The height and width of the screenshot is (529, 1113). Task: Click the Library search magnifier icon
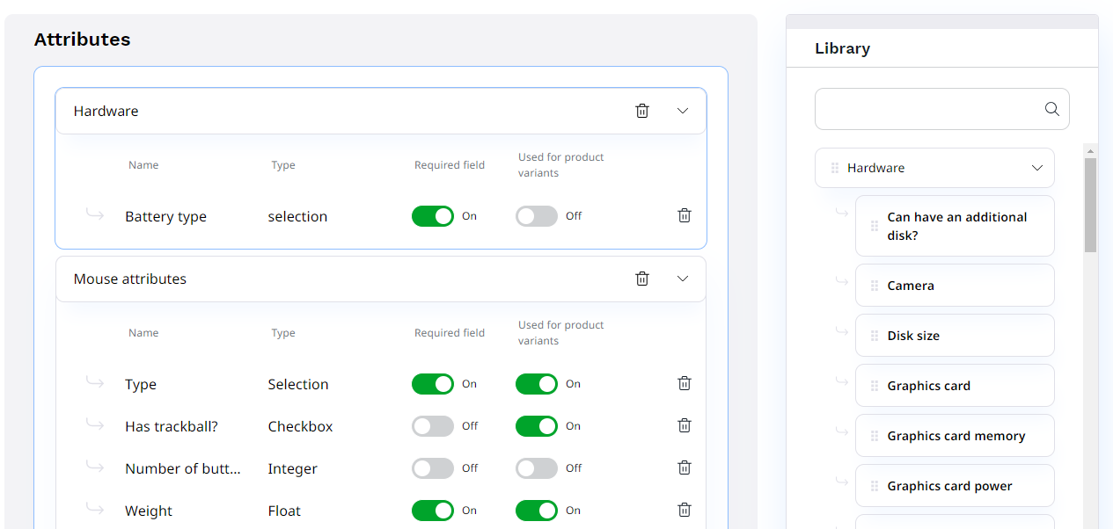(x=1051, y=109)
